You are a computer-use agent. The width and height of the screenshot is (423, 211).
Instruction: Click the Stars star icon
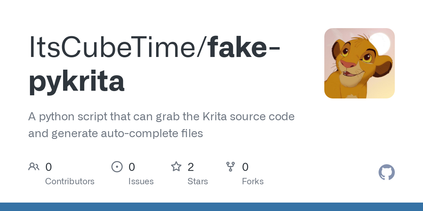tap(176, 167)
